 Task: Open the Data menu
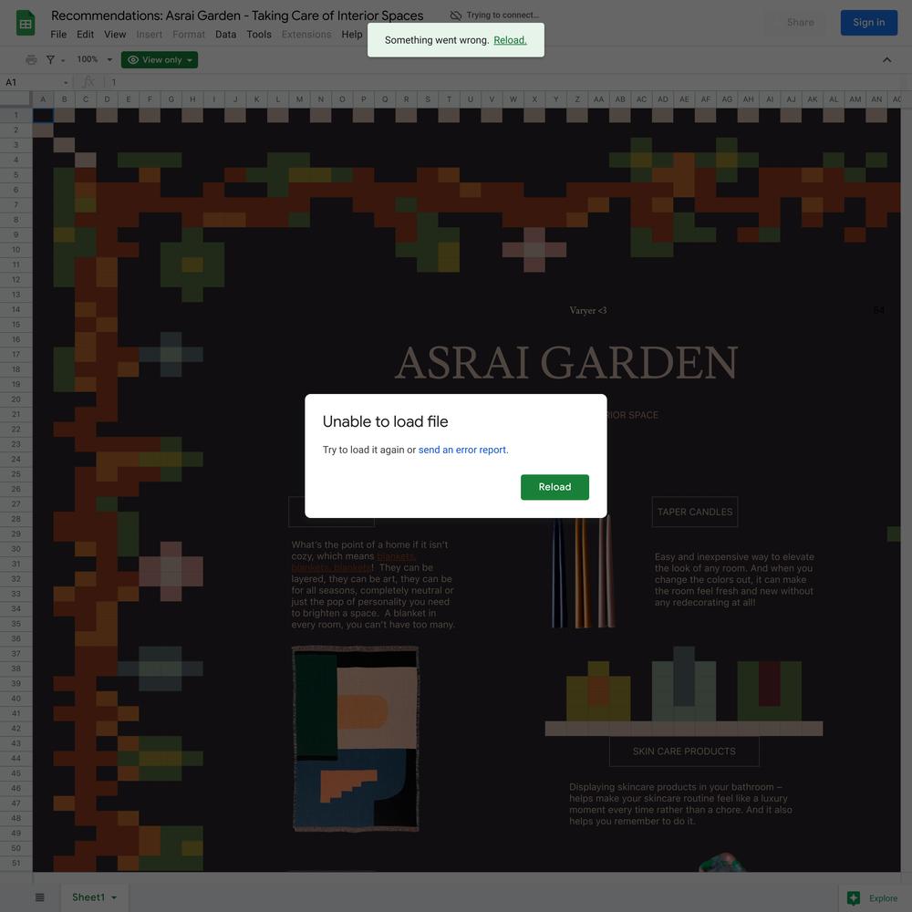(x=225, y=35)
